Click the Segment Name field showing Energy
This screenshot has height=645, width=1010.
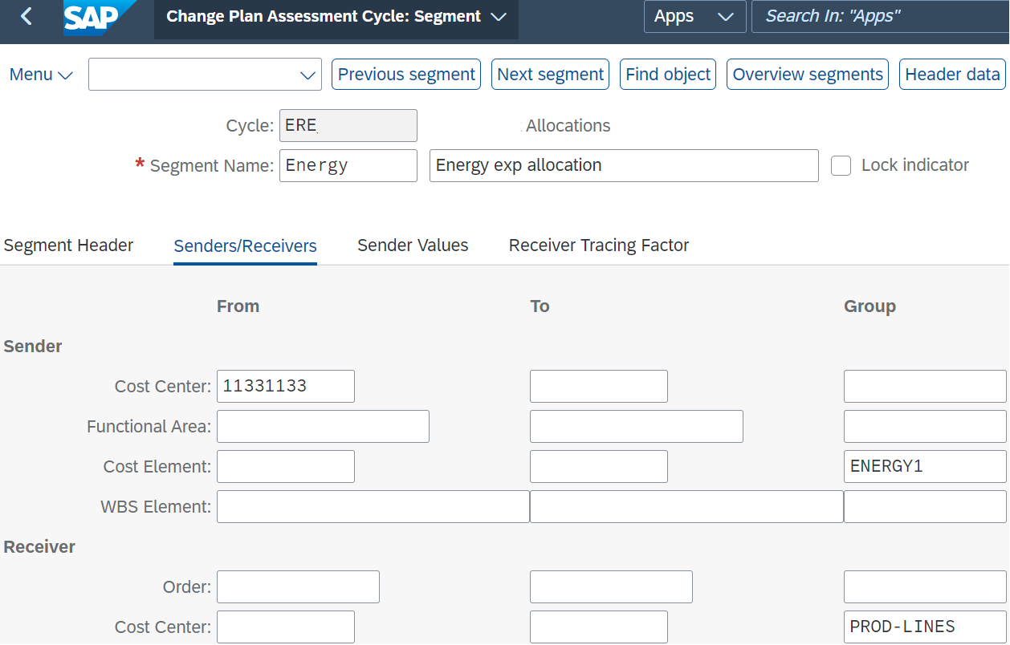(x=348, y=166)
